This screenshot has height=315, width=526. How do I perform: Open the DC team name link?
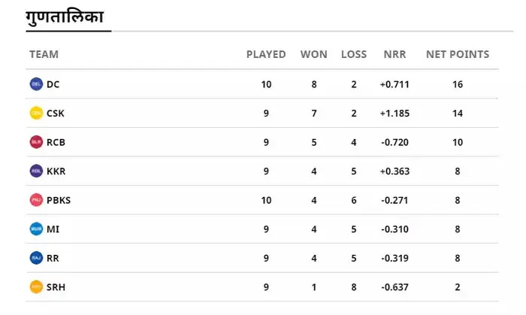point(53,84)
